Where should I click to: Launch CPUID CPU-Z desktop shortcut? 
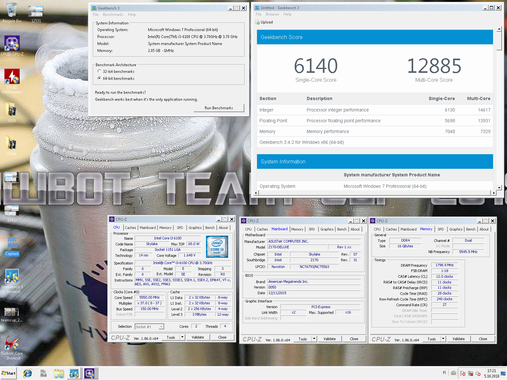click(12, 46)
